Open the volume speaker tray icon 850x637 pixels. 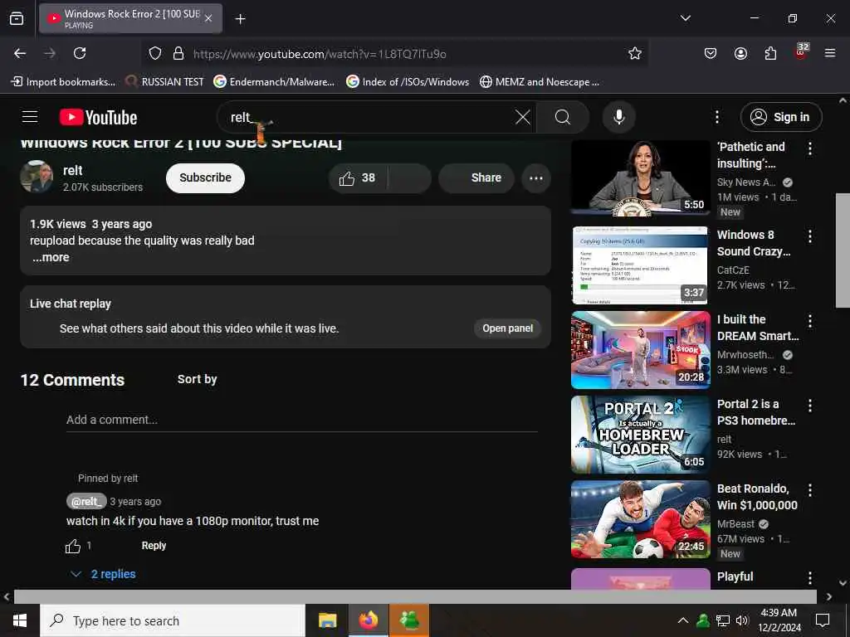pos(742,620)
